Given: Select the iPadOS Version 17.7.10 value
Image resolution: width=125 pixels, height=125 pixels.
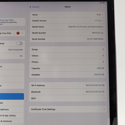Looking at the screenshot, I should point(98,21).
